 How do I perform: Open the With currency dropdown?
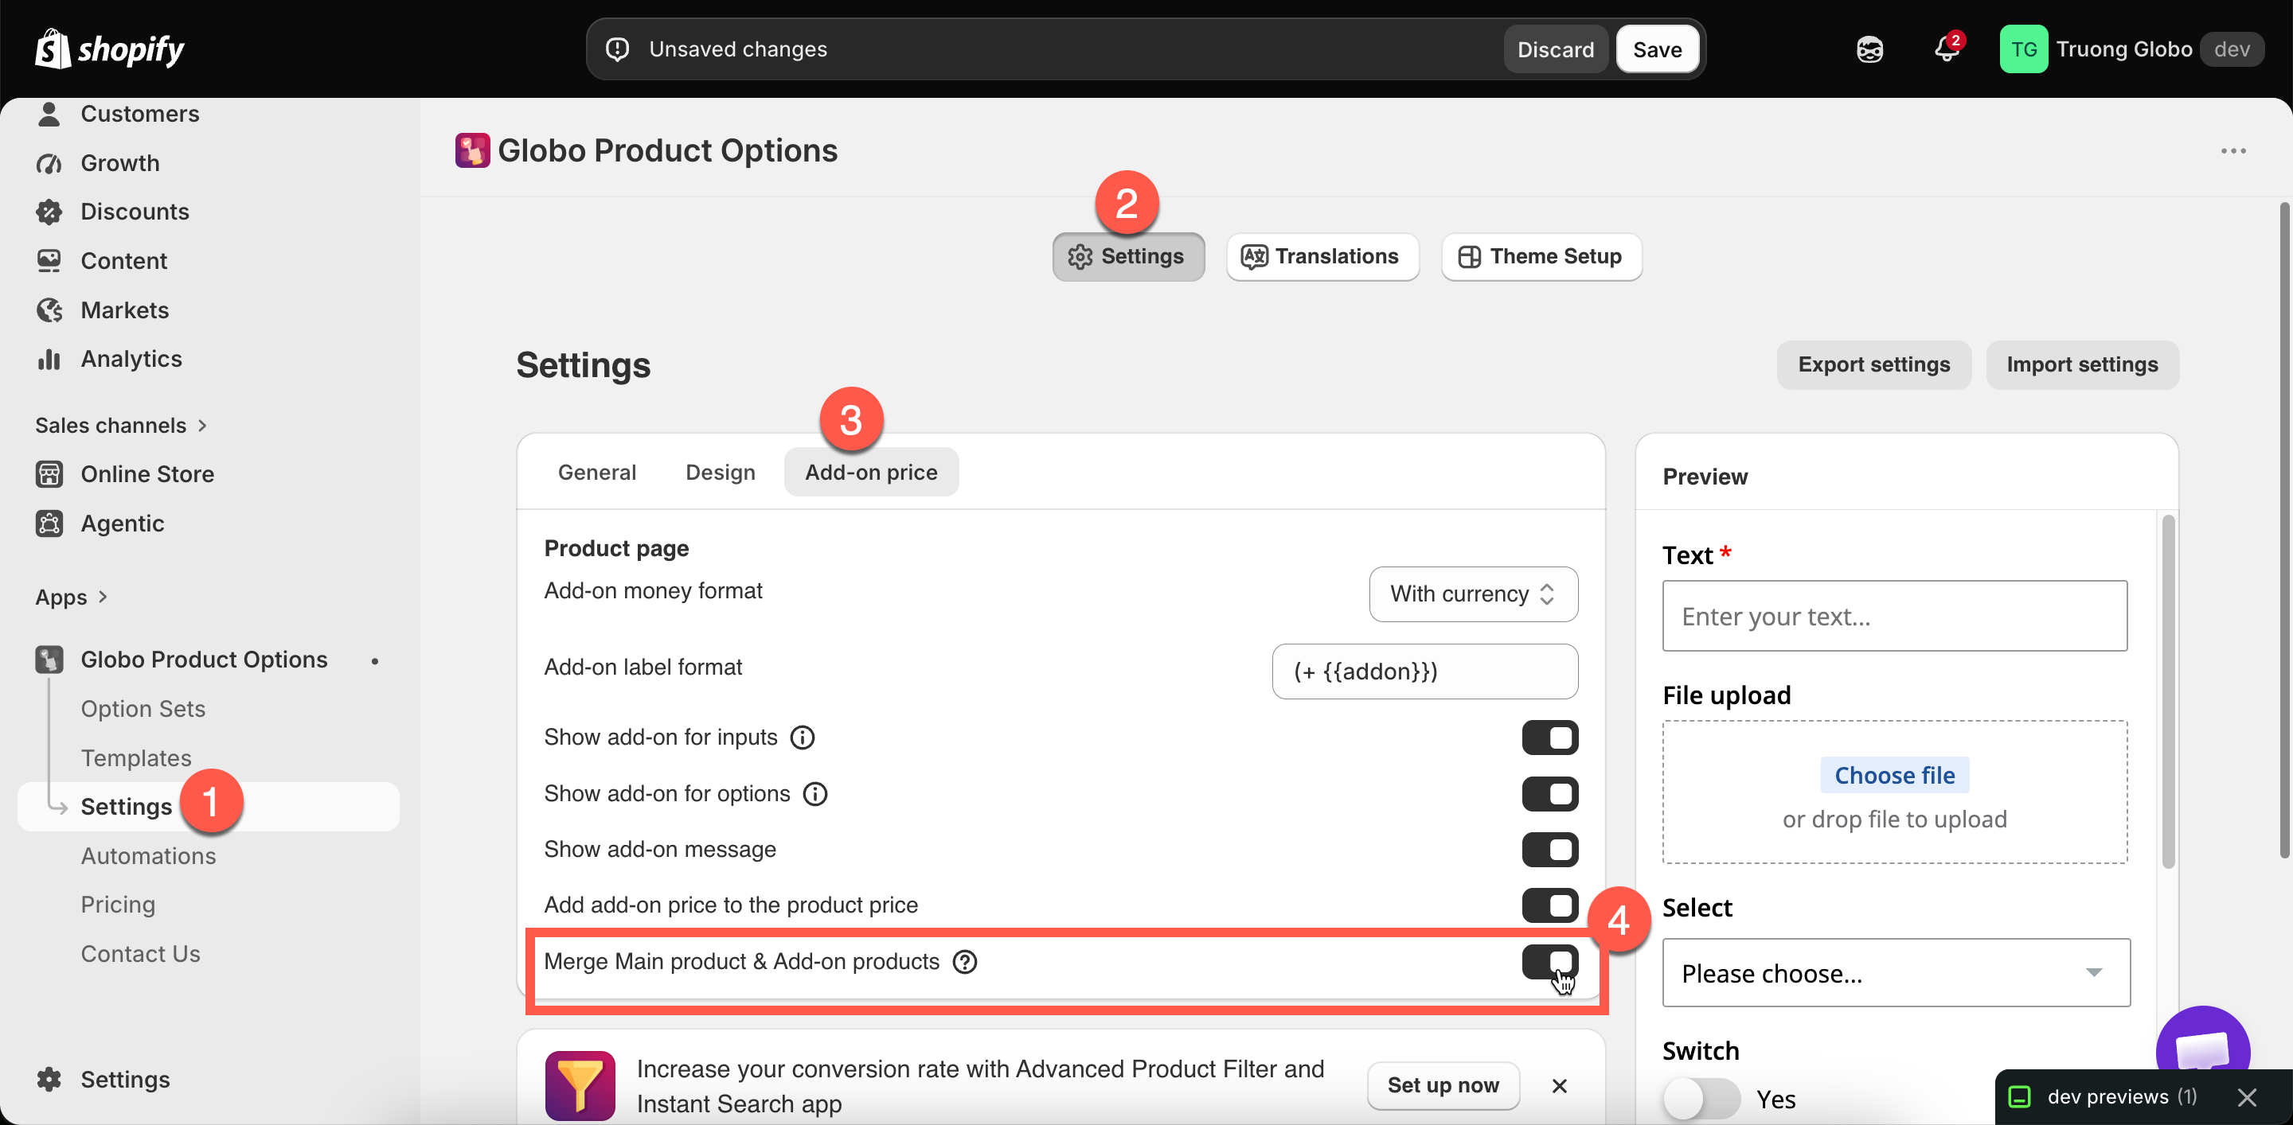tap(1473, 594)
